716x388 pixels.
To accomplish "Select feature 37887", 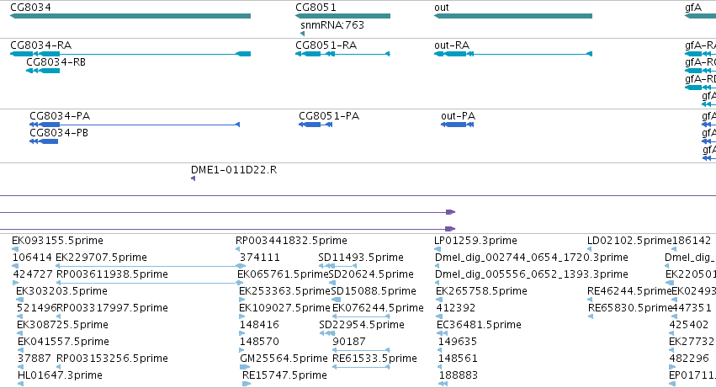I will 20,367.
